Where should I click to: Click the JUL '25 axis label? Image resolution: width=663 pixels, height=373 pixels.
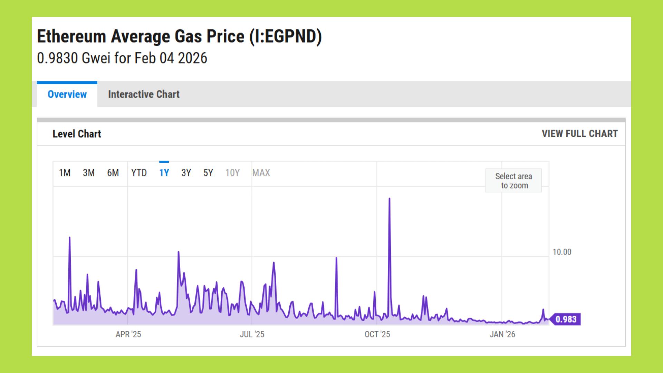252,334
